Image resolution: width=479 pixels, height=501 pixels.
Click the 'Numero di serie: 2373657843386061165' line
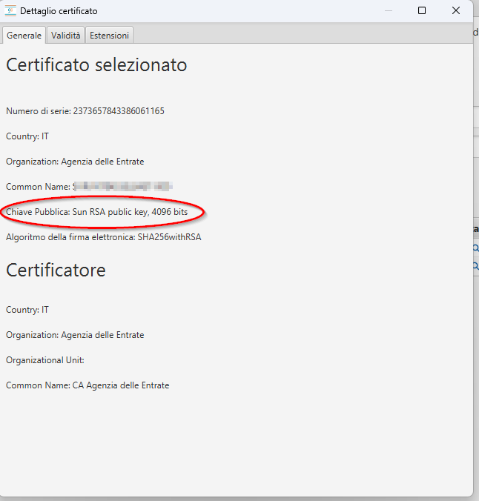coord(85,111)
